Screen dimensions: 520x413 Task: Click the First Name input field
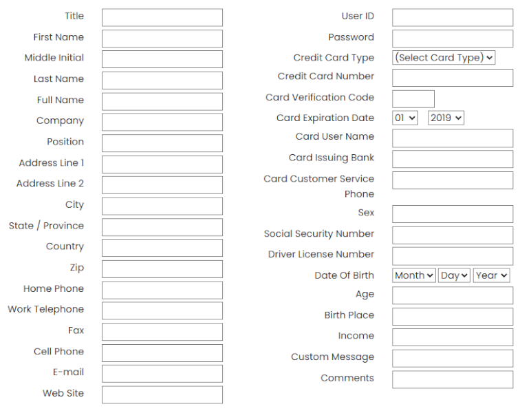162,39
